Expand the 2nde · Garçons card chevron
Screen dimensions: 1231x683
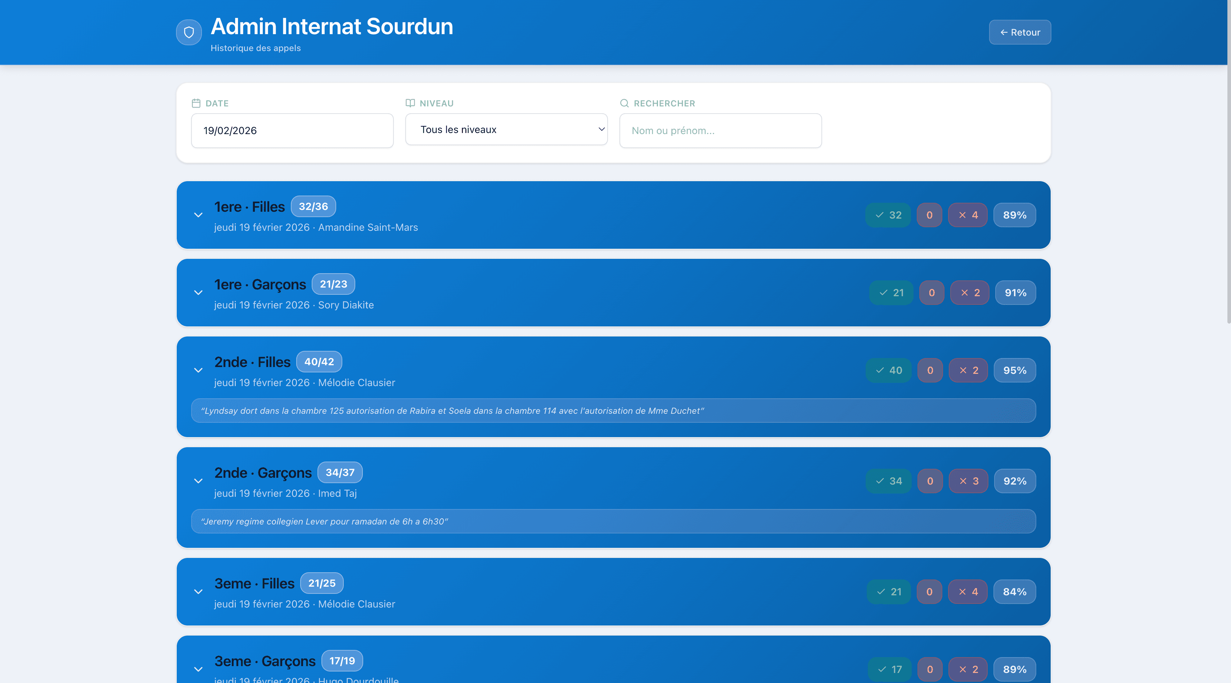[x=198, y=481]
